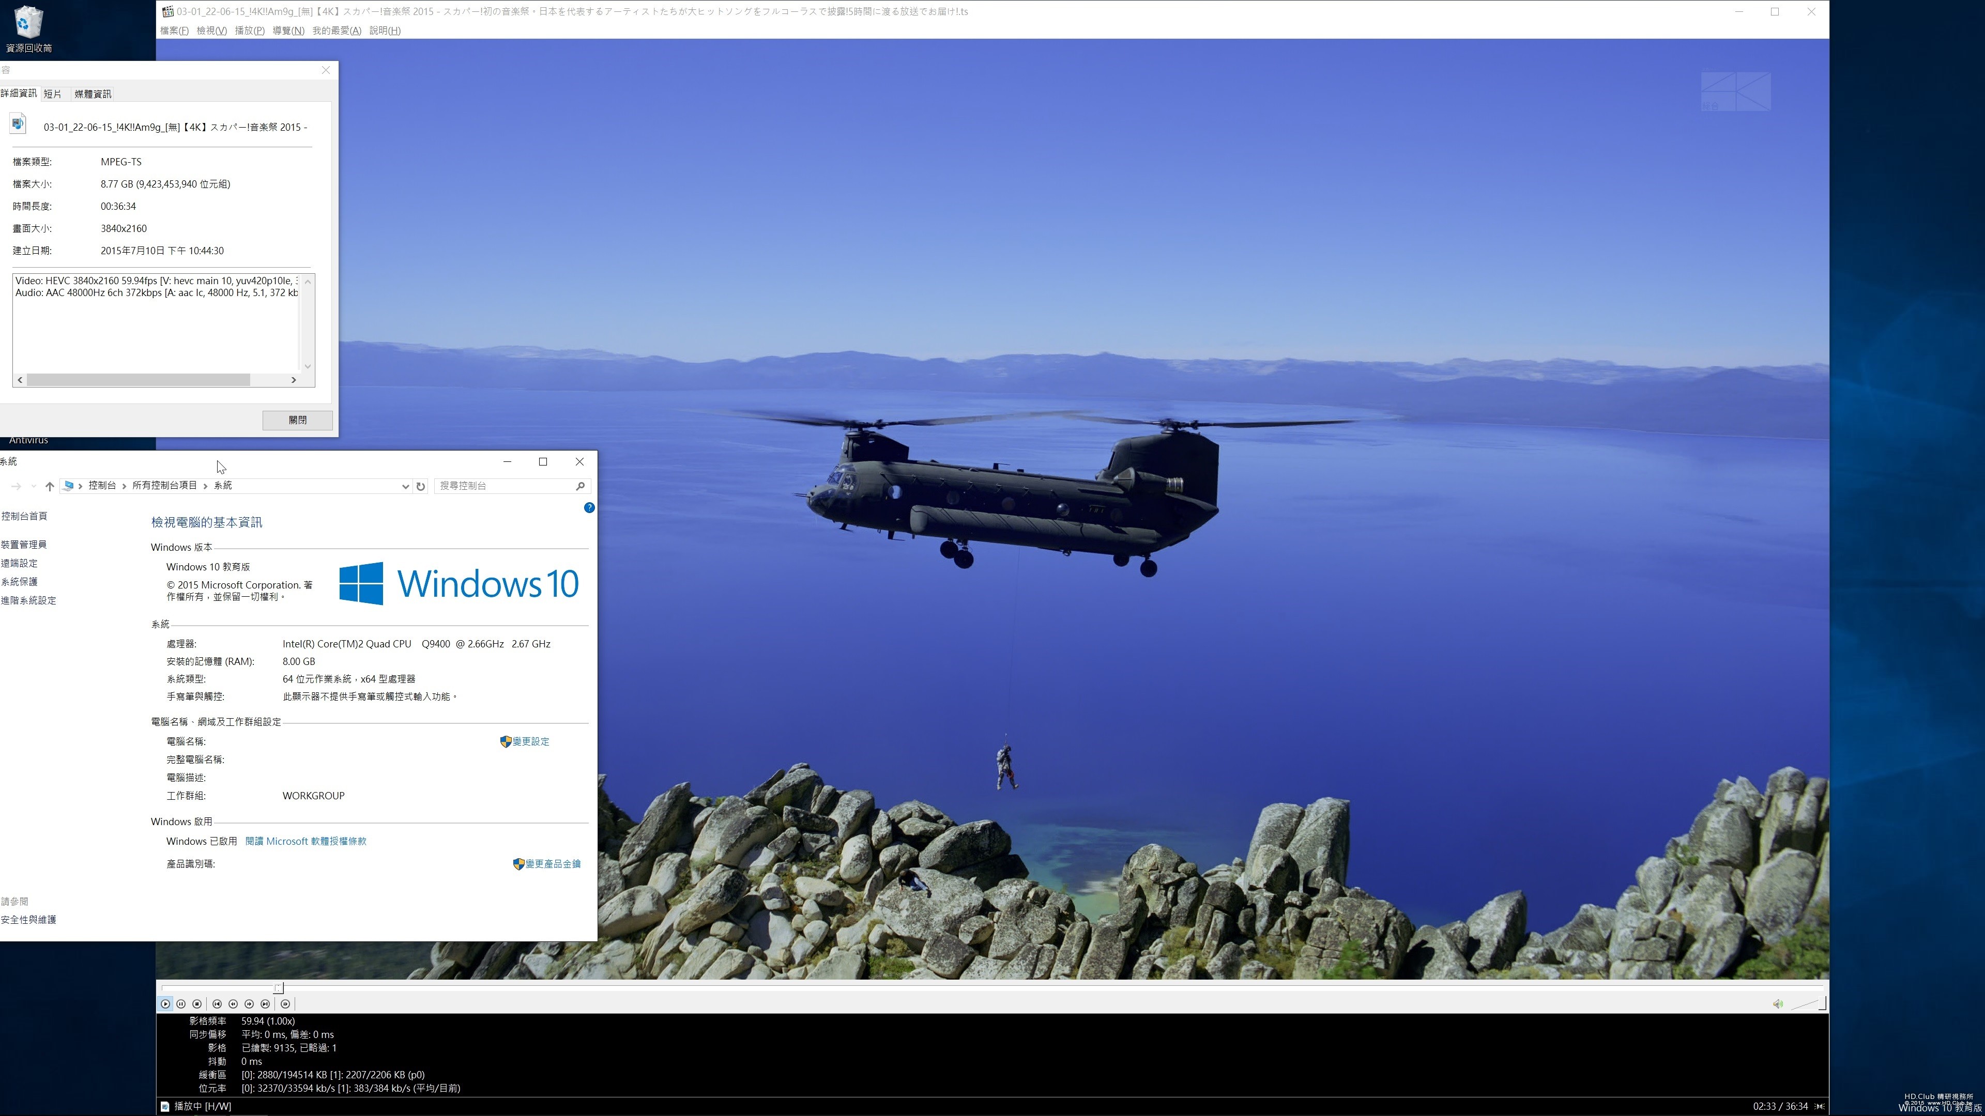Open the 說明(H) menu
Image resolution: width=1985 pixels, height=1116 pixels.
tap(385, 31)
